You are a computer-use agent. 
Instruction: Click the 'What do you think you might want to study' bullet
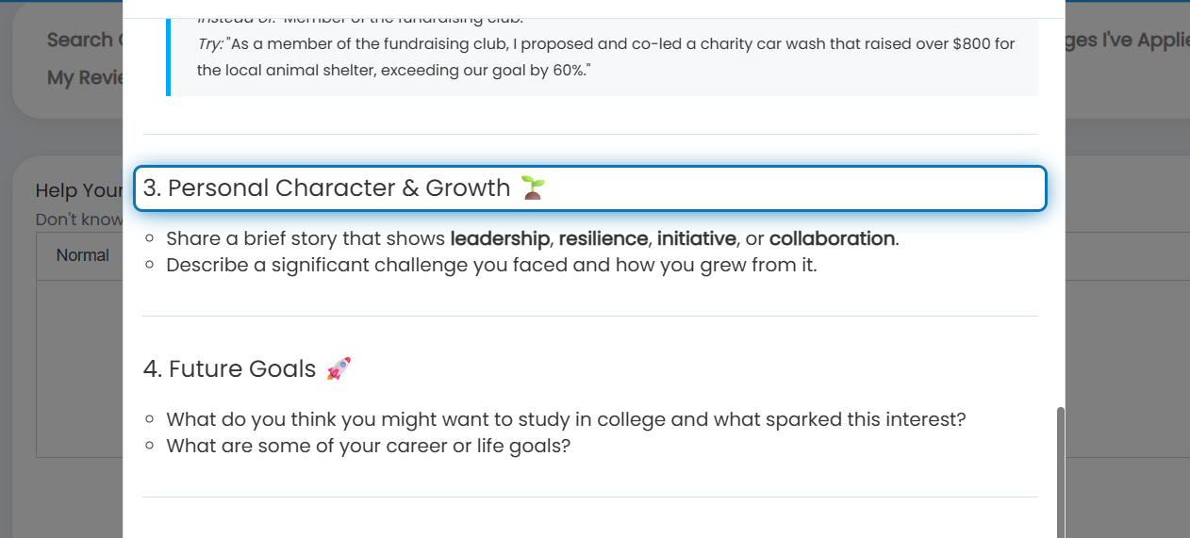pyautogui.click(x=566, y=419)
